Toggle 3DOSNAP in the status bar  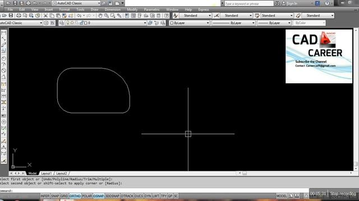[112, 196]
